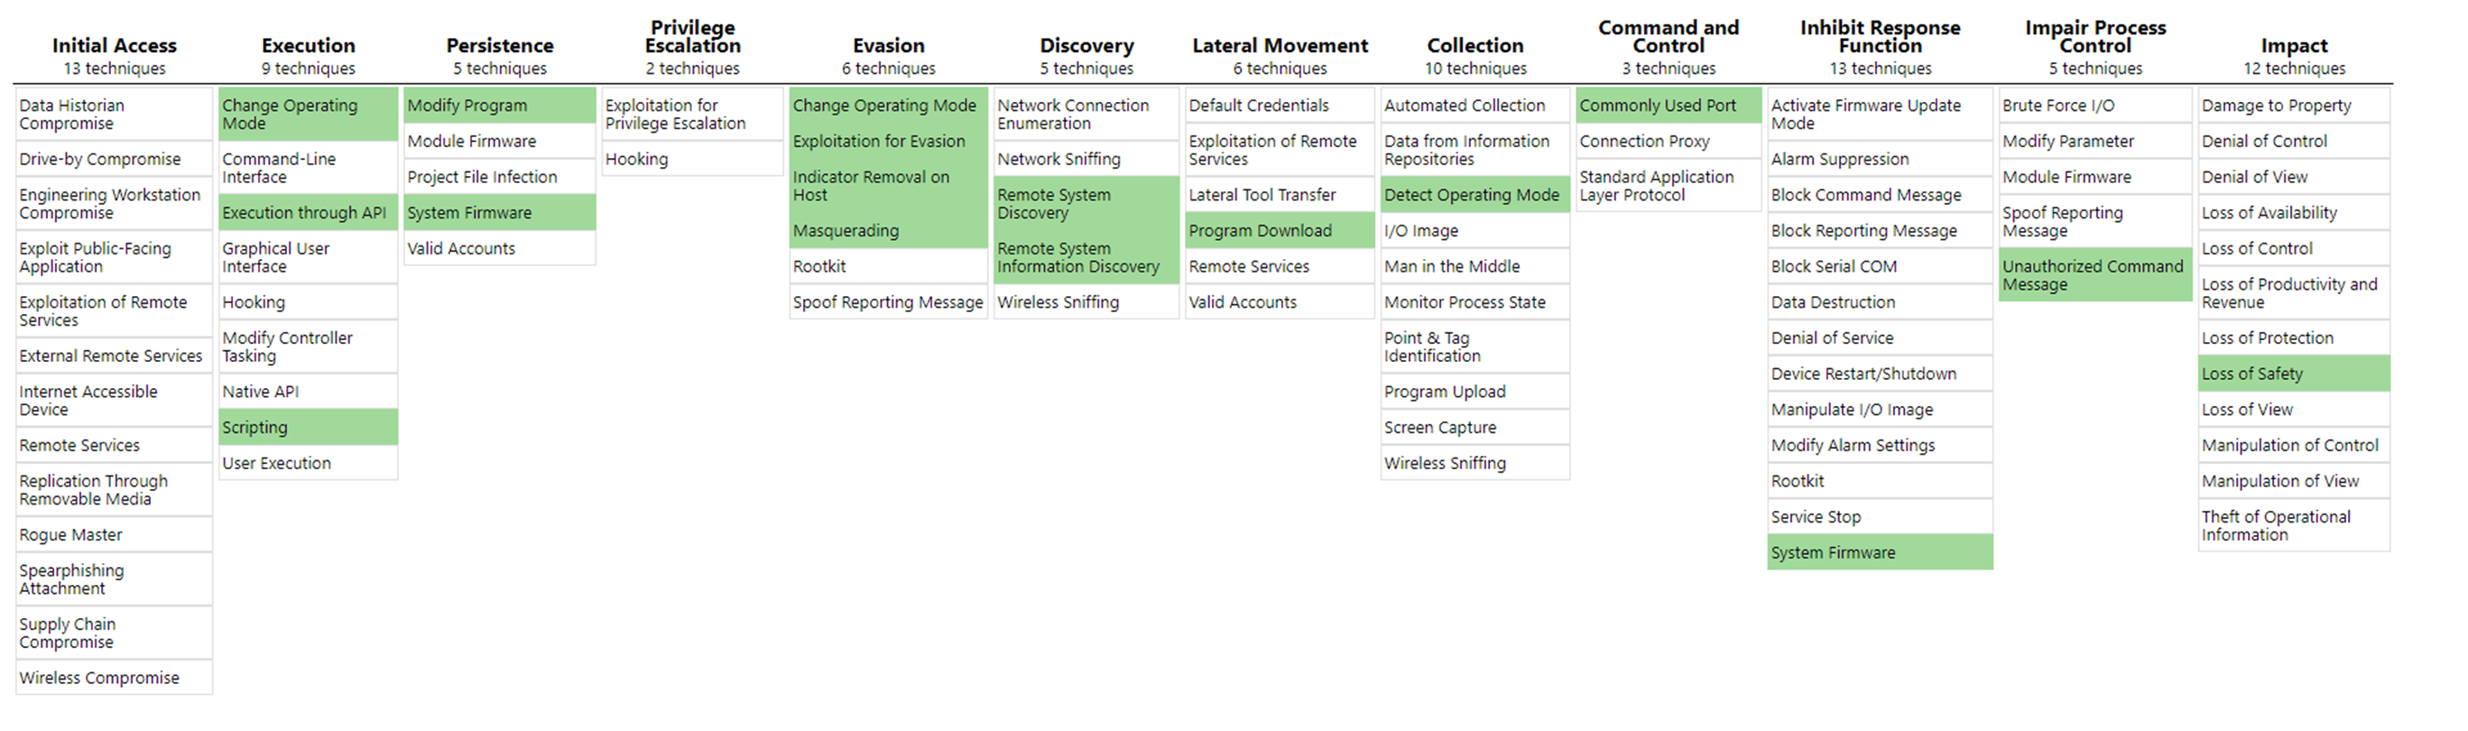
Task: Click Masquerading technique
Action: click(888, 230)
